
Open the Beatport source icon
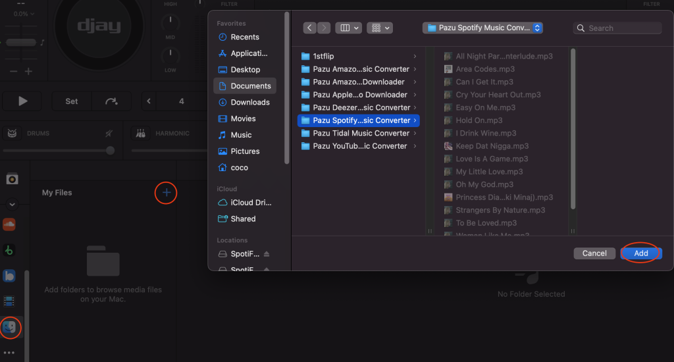point(9,251)
